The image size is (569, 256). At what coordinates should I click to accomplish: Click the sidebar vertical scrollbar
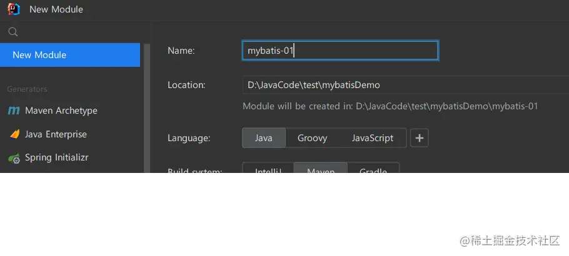coord(147,108)
